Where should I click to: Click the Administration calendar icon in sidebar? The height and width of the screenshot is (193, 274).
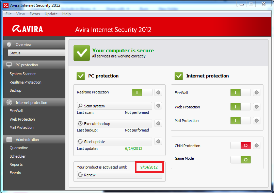coord(9,139)
